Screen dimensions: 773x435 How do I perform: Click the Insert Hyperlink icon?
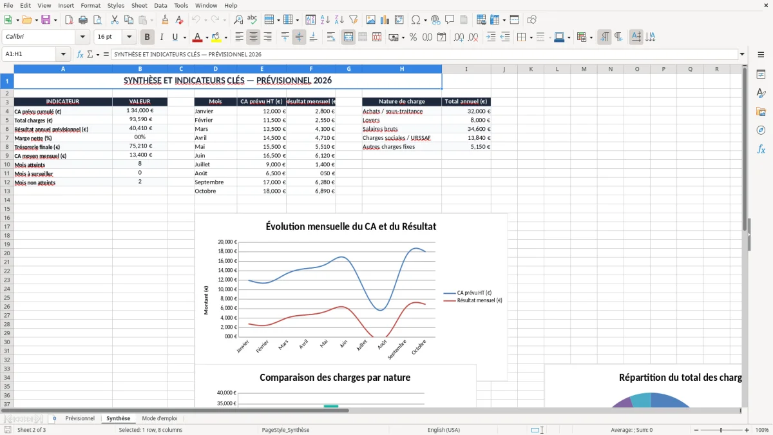[435, 20]
